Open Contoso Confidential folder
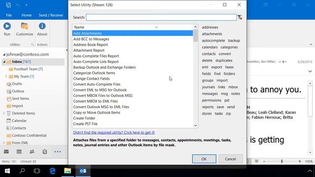The height and width of the screenshot is (177, 315). pos(29,136)
